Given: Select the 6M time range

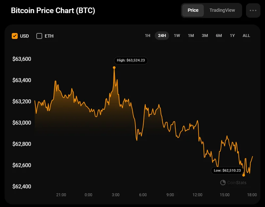Looking at the screenshot, I should pos(219,36).
